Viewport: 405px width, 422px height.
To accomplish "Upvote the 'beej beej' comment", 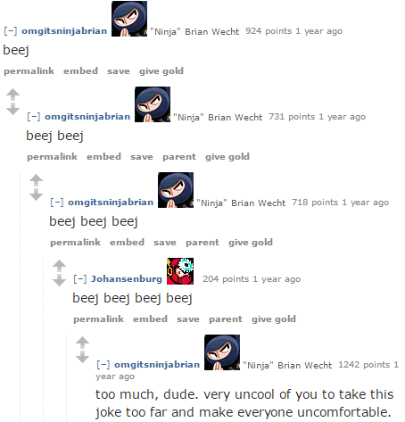I will click(12, 95).
